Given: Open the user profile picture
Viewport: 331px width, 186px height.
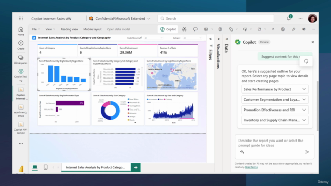Looking at the screenshot, I should click(x=312, y=19).
